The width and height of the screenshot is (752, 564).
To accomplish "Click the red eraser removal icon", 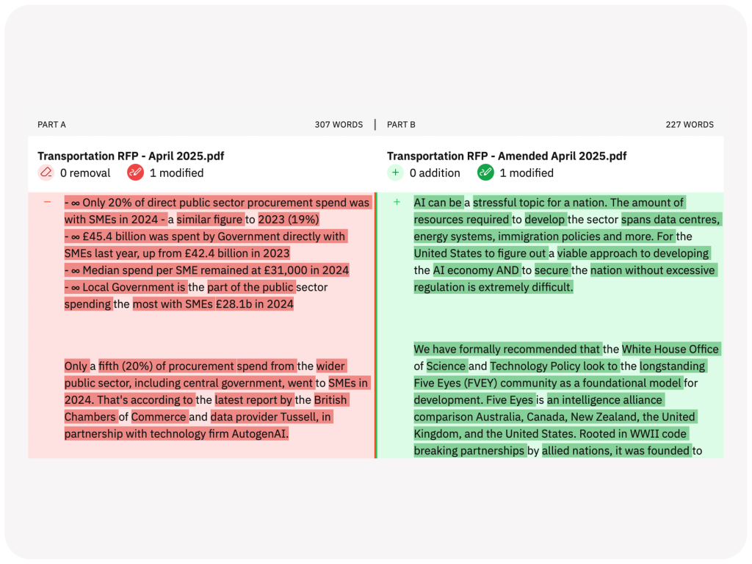I will tap(45, 173).
